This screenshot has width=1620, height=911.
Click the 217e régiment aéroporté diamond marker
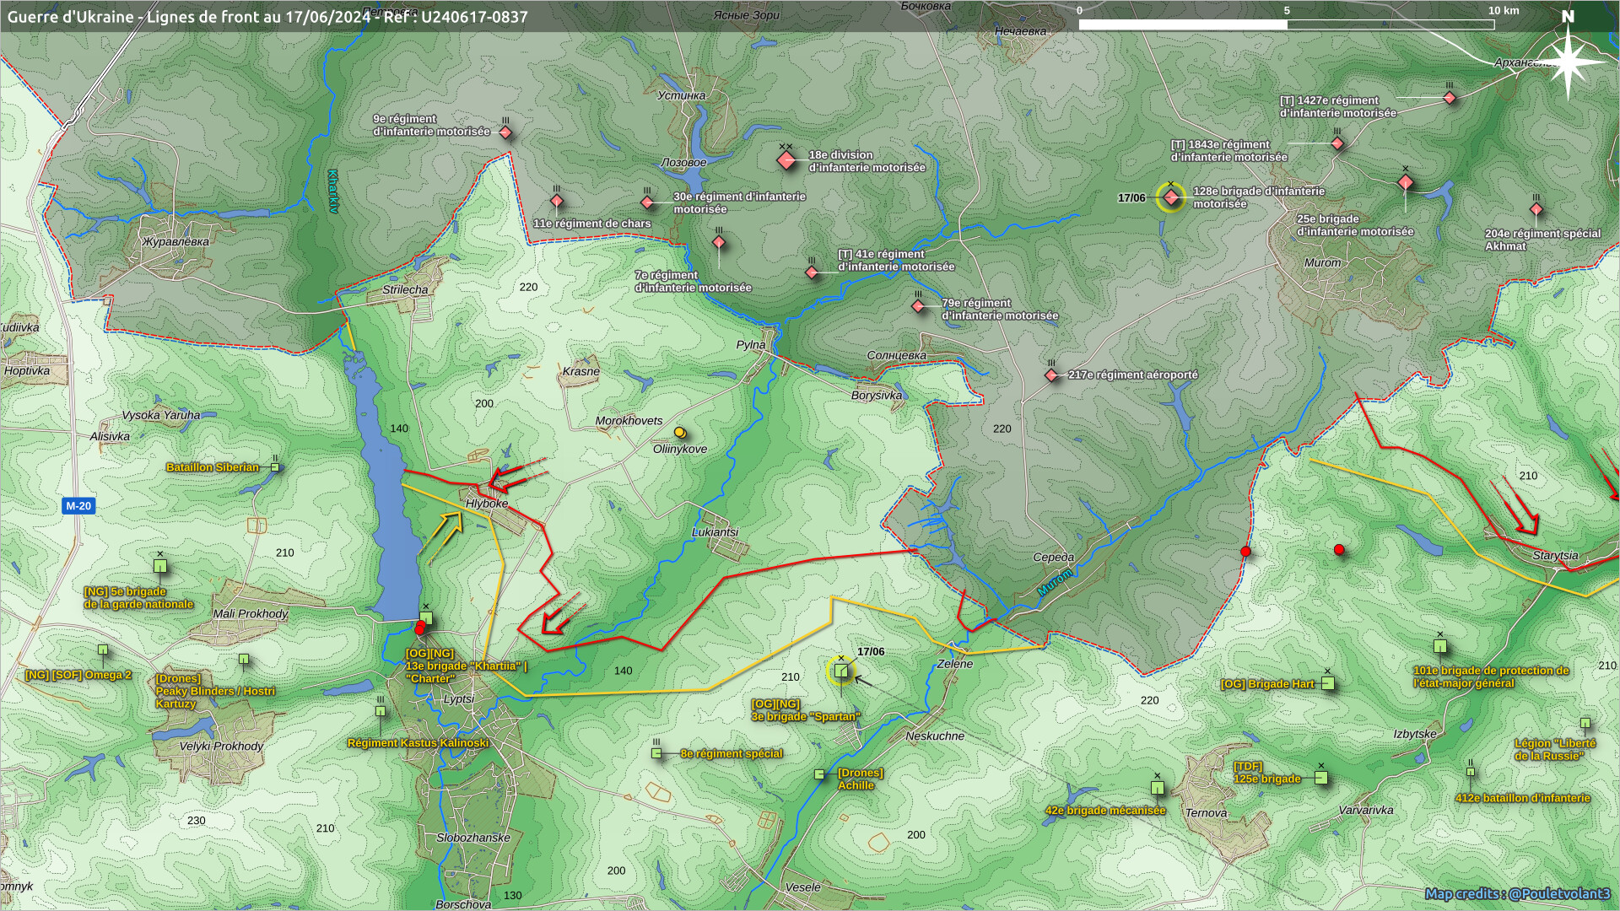pos(1051,375)
